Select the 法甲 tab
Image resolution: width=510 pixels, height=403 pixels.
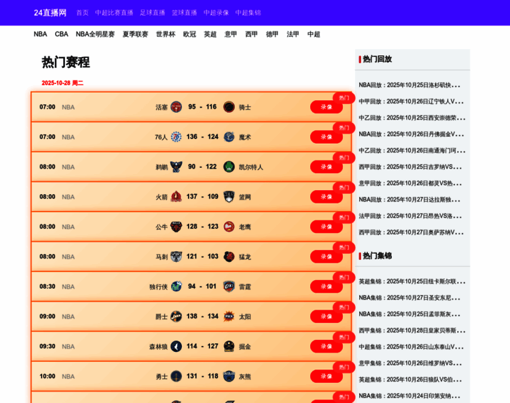click(293, 34)
